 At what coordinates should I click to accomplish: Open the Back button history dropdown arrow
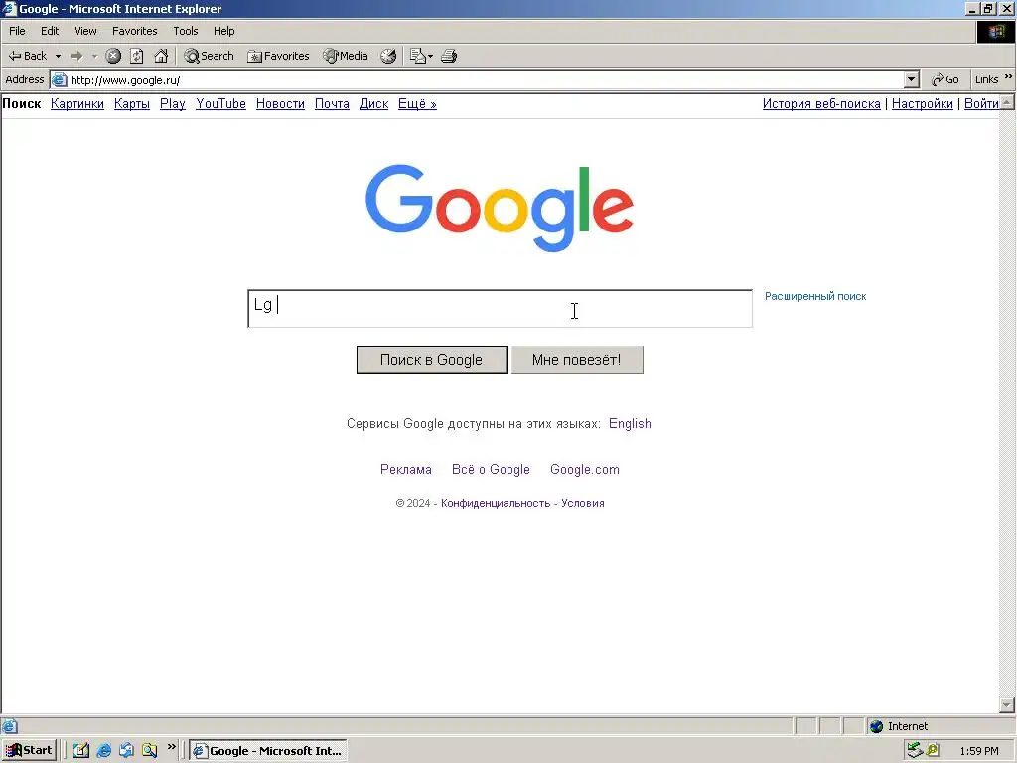(x=58, y=56)
